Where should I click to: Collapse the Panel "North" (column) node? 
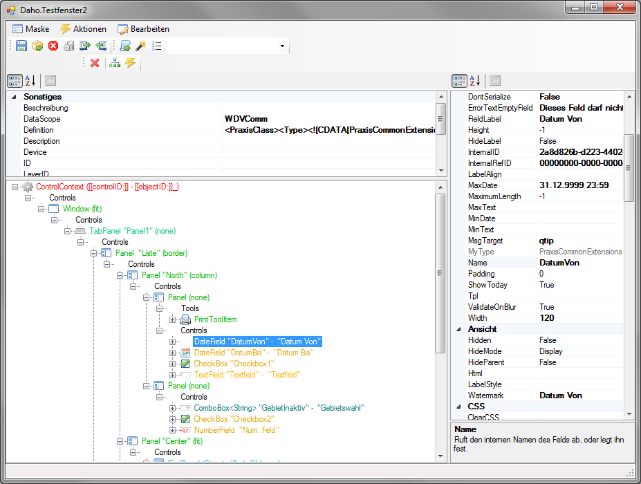(120, 275)
